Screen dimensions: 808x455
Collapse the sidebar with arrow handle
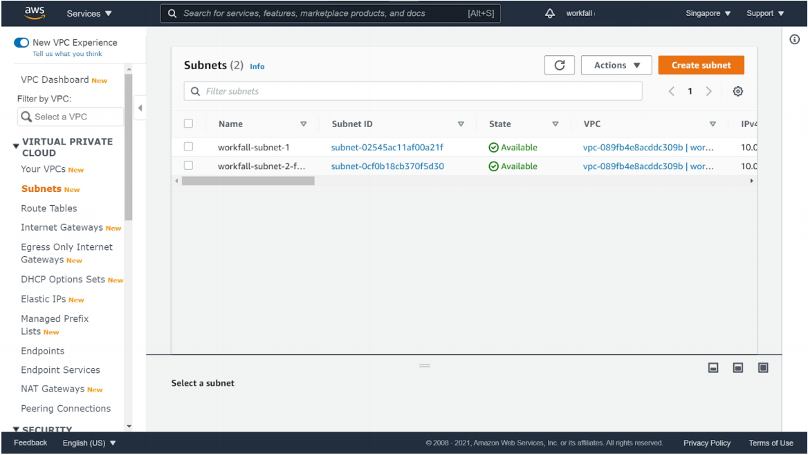tap(140, 108)
